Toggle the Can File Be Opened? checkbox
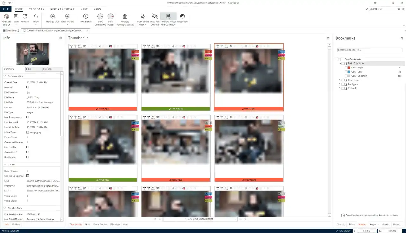Image resolution: width=406 pixels, height=233 pixels. coord(28,176)
